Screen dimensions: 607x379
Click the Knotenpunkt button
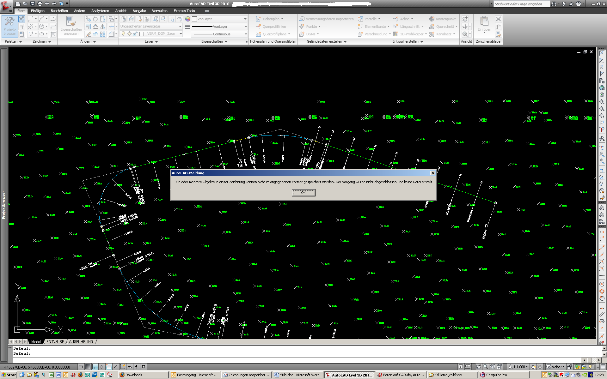(x=442, y=19)
